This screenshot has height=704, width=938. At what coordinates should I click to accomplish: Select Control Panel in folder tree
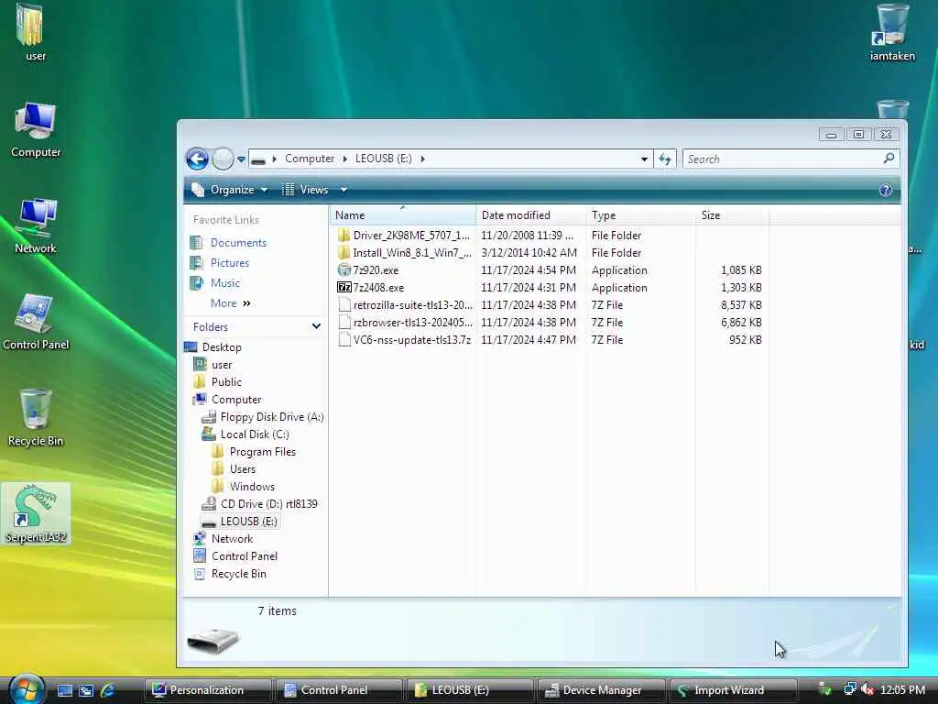click(244, 556)
